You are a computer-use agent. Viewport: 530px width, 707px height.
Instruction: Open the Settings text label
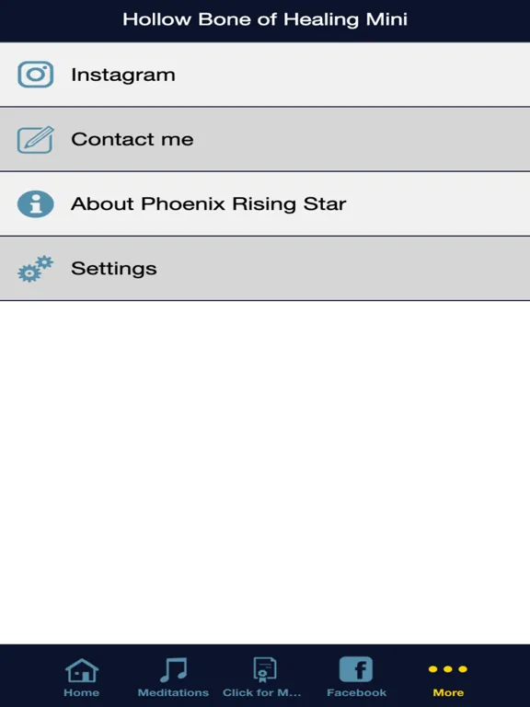point(114,269)
